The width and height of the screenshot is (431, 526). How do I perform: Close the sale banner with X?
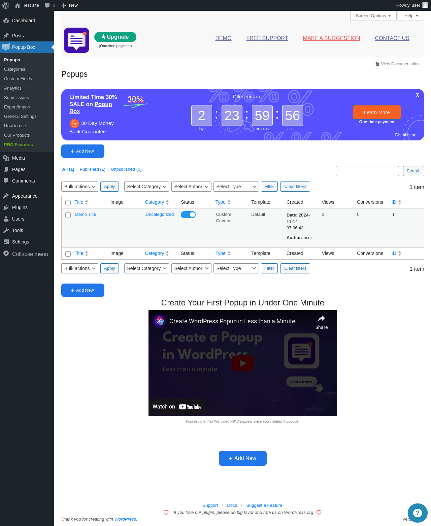point(418,95)
